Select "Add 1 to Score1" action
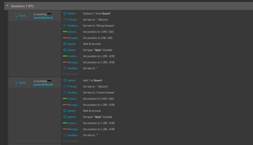Screen dimensions: 253x145 (92, 81)
